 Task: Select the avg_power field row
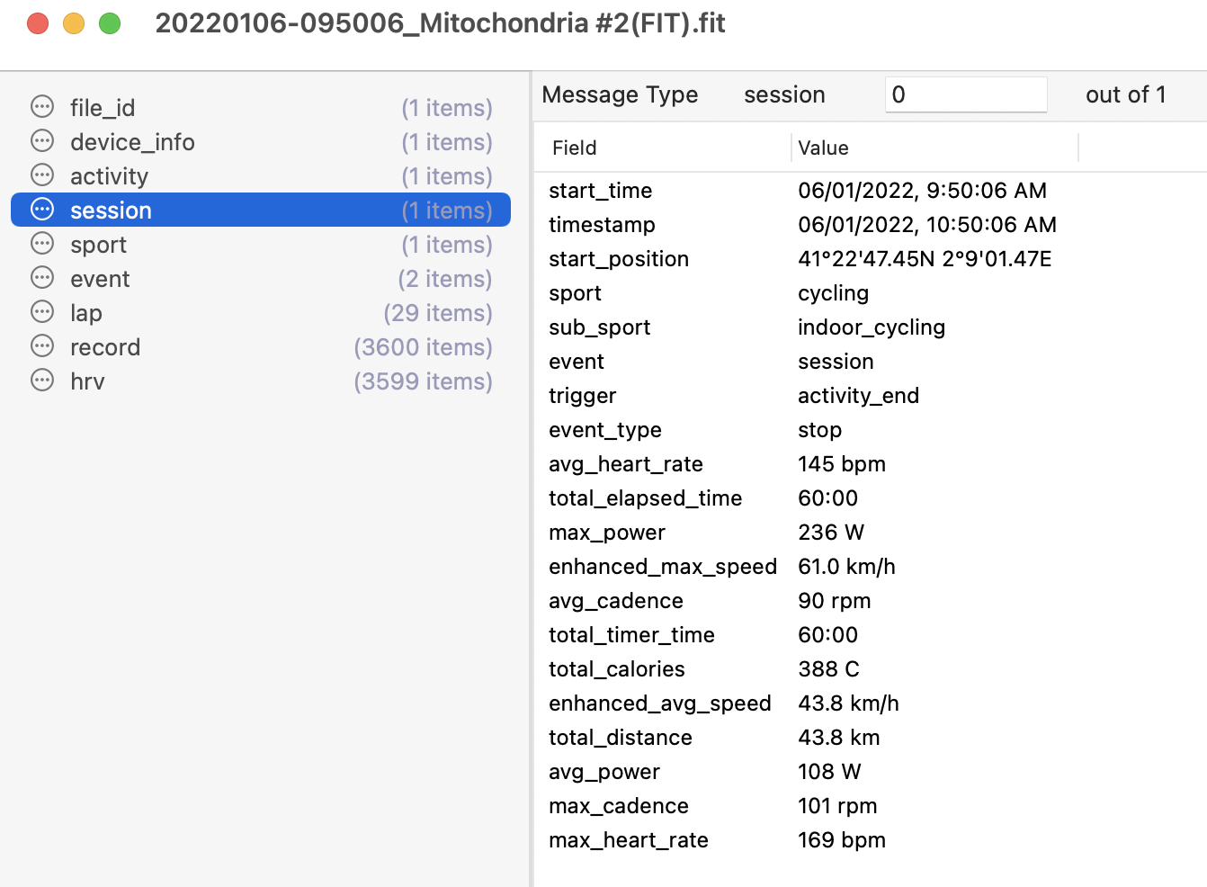coord(870,772)
